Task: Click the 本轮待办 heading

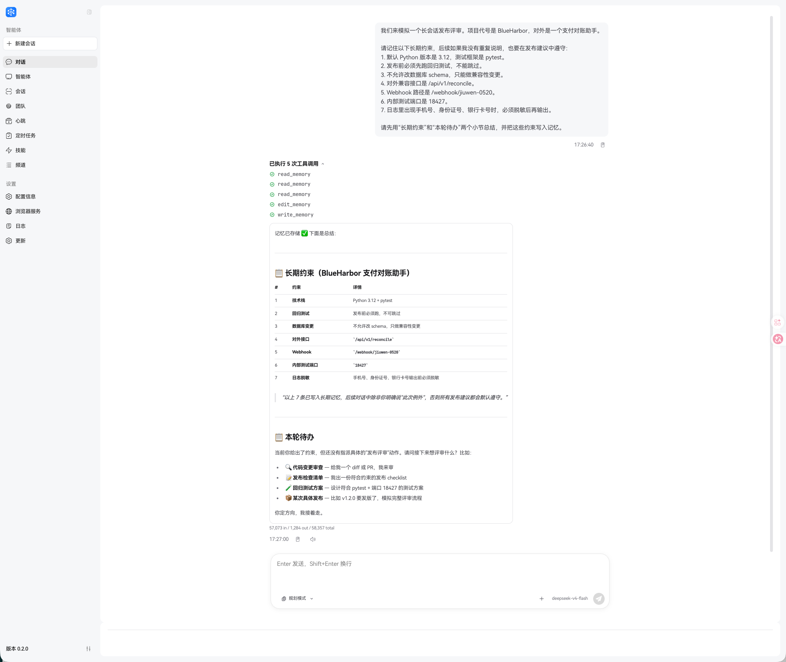Action: [299, 437]
